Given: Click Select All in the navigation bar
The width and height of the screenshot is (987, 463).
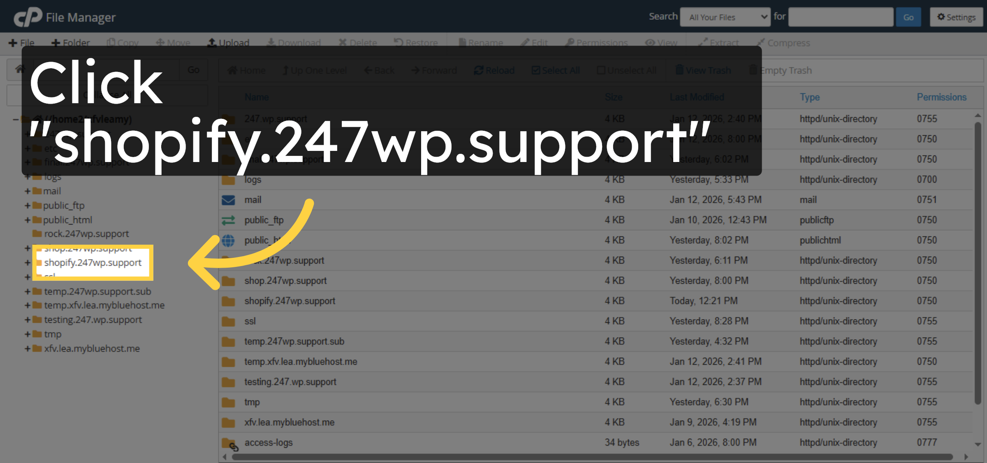Looking at the screenshot, I should 555,70.
